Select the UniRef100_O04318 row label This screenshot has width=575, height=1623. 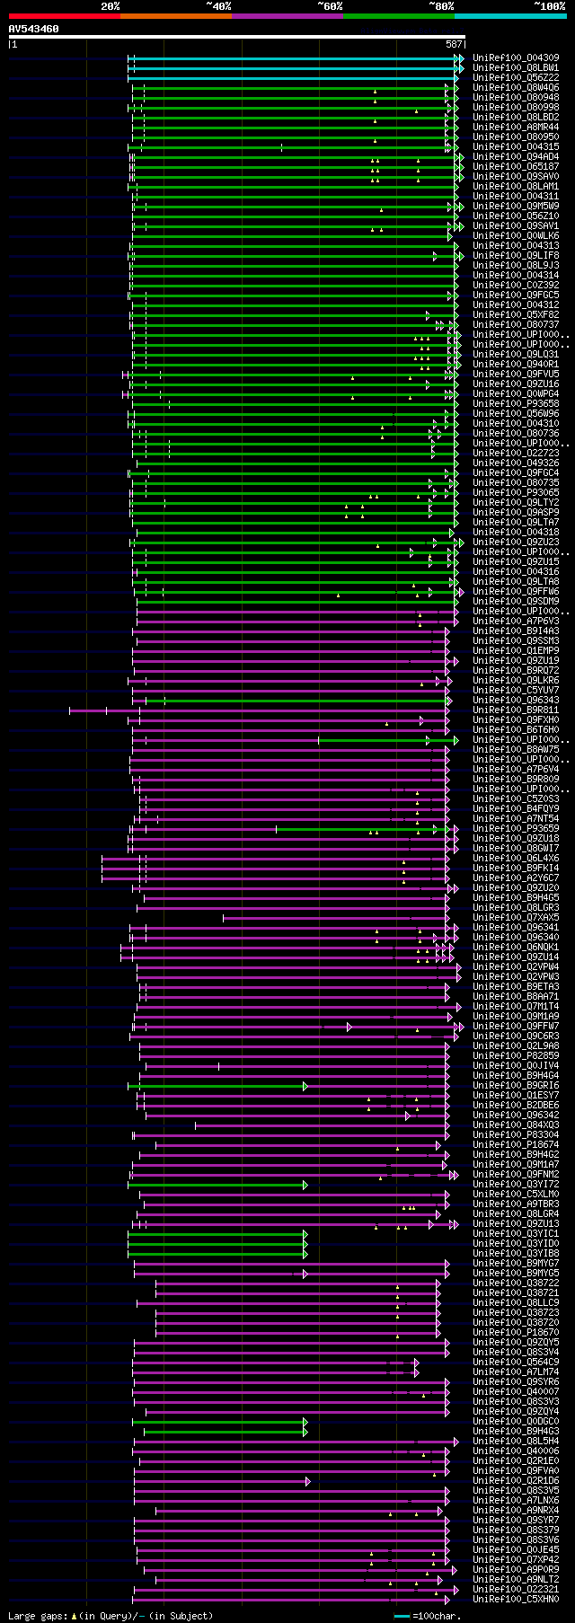tap(516, 533)
